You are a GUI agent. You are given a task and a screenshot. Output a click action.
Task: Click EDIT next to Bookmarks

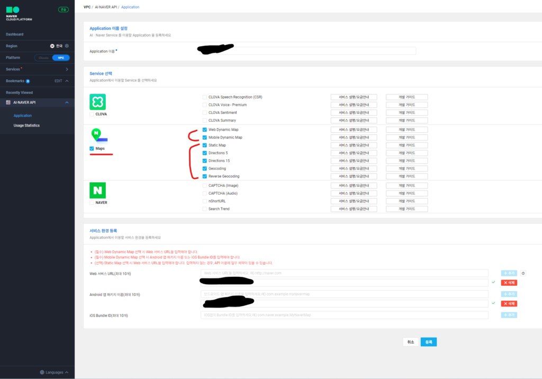[x=58, y=81]
